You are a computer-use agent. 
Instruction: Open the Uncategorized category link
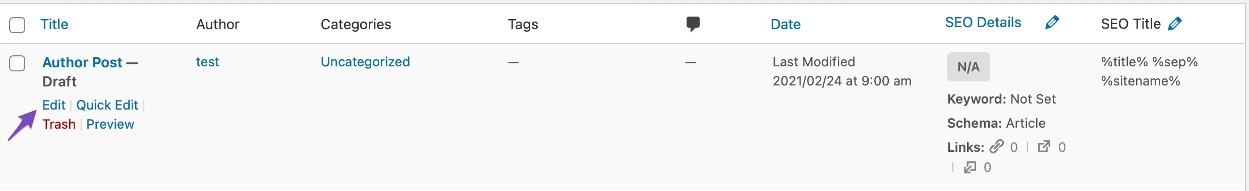pyautogui.click(x=365, y=62)
